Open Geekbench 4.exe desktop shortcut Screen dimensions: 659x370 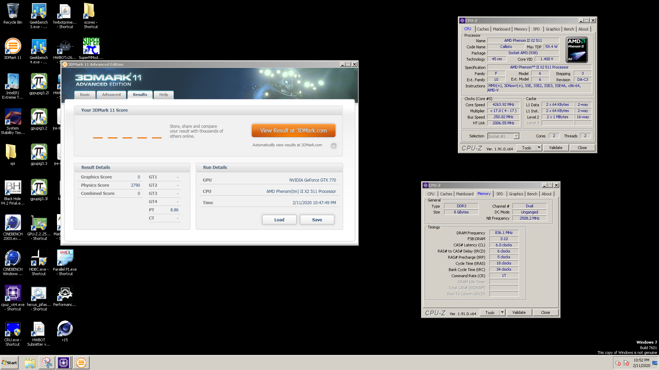39,51
